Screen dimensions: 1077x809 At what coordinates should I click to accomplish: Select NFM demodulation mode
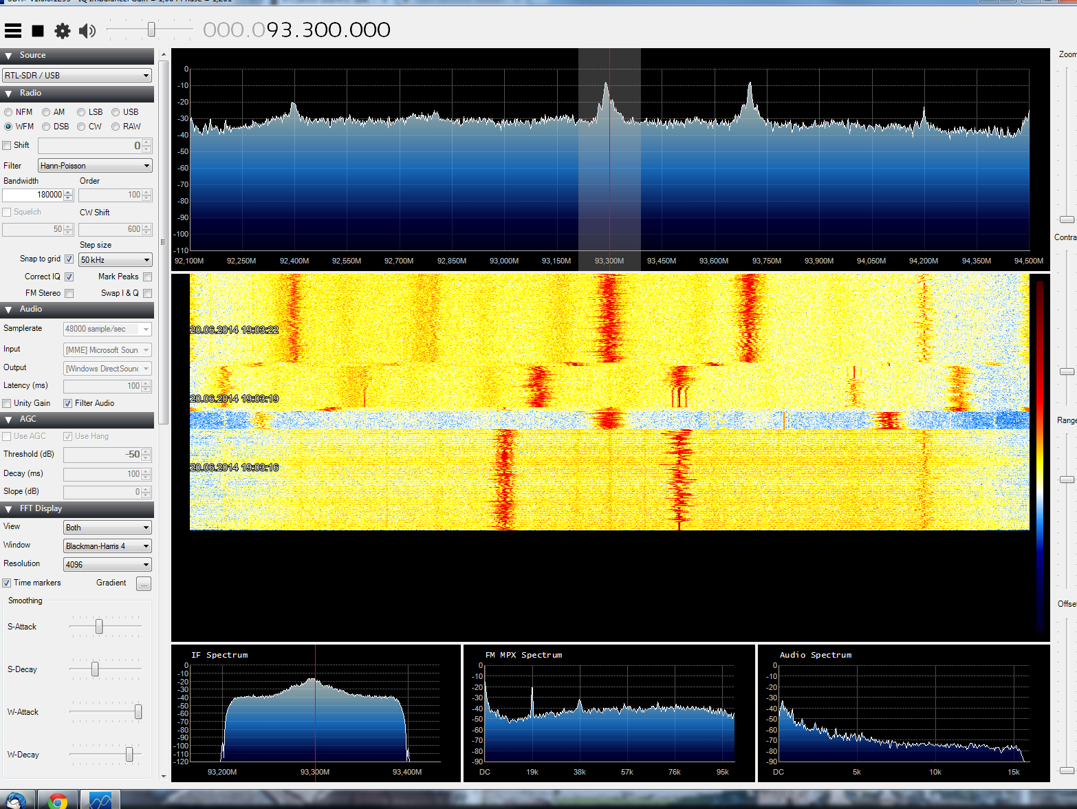click(x=8, y=112)
